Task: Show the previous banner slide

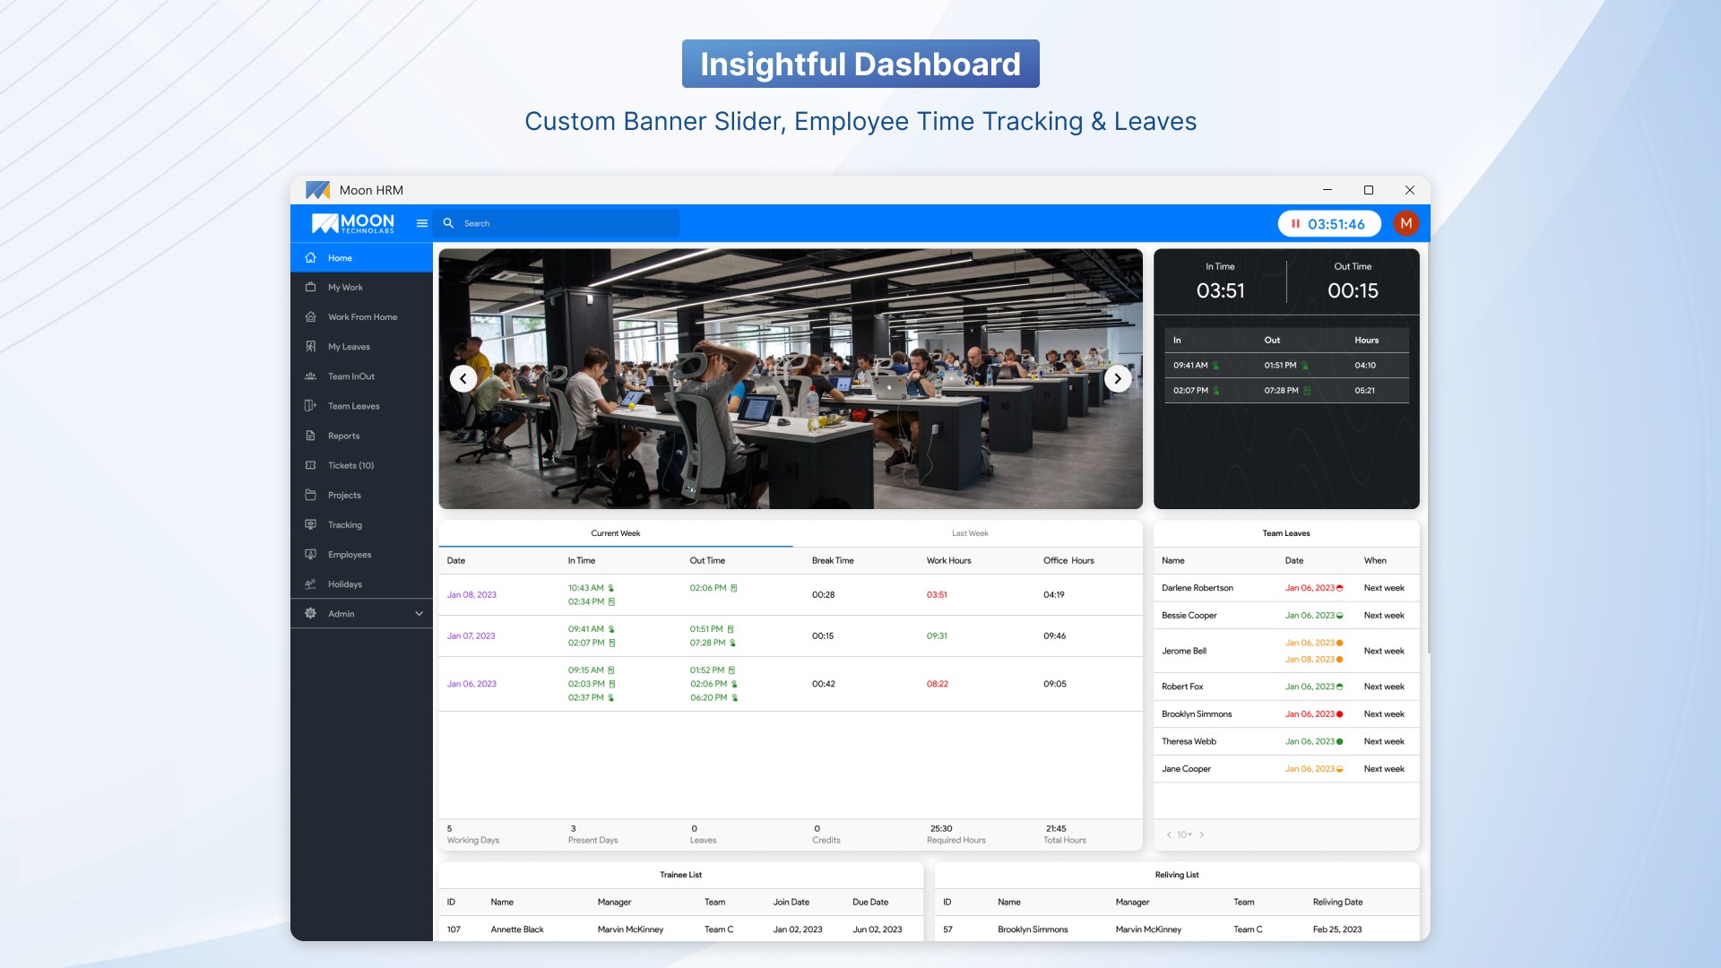Action: click(463, 379)
